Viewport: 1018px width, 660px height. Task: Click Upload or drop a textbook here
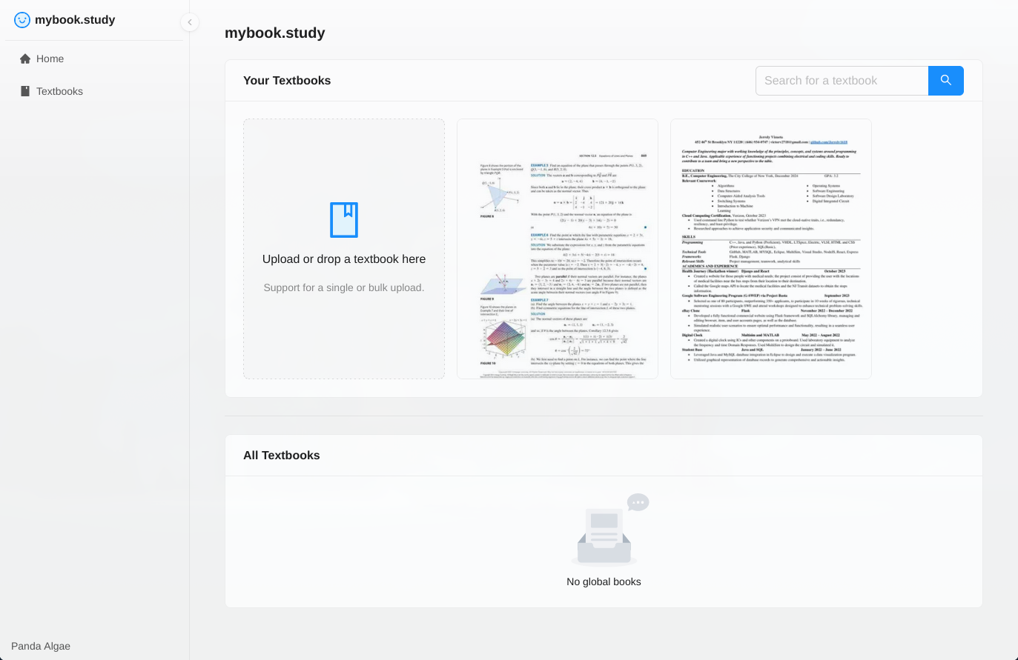pos(344,259)
